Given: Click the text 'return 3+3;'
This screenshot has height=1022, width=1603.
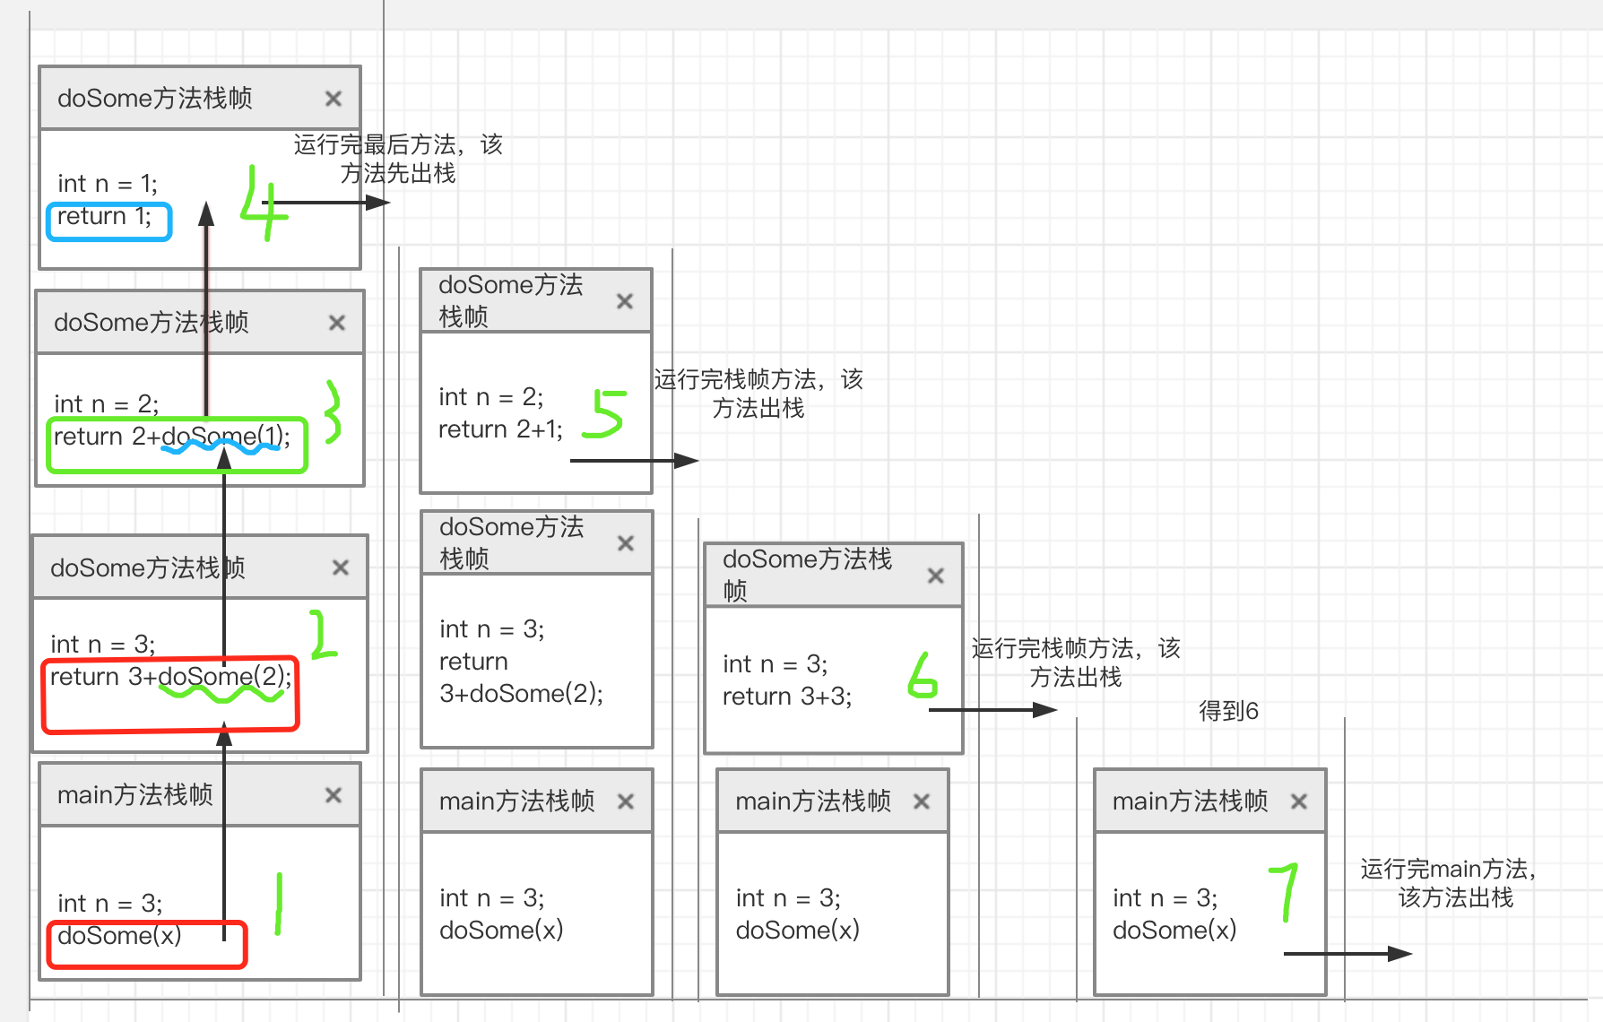Looking at the screenshot, I should (x=787, y=697).
